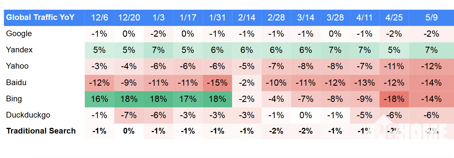The height and width of the screenshot is (158, 454).
Task: Select Baidu's -13% cell under 4/11
Action: (364, 83)
